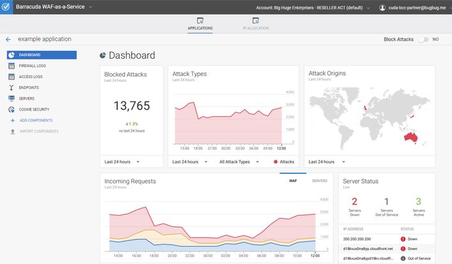Click Japan on the Attack Origins map
Image resolution: width=452 pixels, height=264 pixels.
tap(412, 116)
